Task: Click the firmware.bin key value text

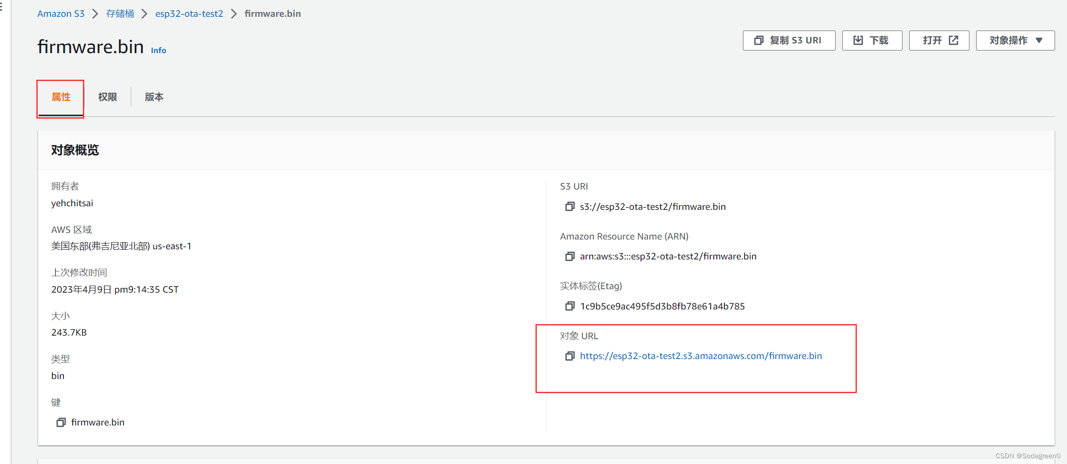Action: (98, 422)
